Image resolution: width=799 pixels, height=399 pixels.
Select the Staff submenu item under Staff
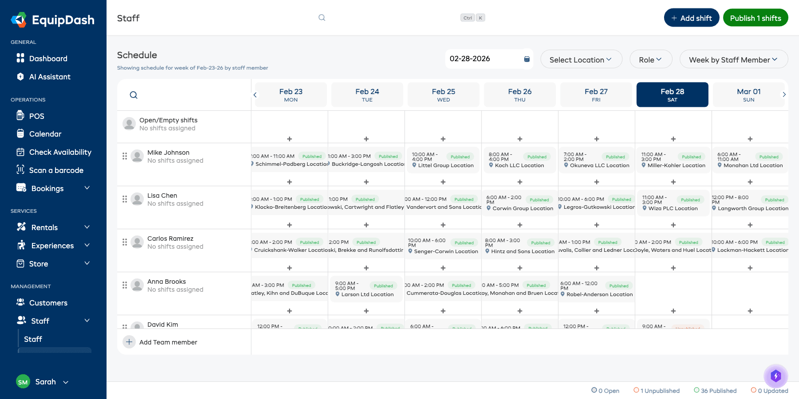click(x=33, y=339)
